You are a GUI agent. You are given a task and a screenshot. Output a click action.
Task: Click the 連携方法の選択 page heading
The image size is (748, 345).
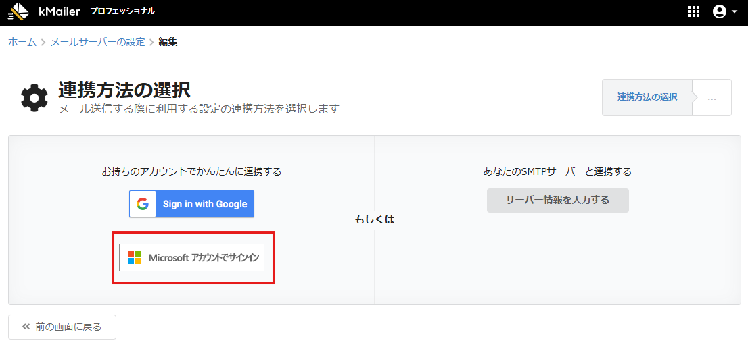124,90
